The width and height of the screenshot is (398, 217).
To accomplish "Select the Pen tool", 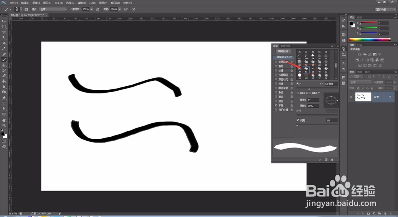I will click(4, 98).
